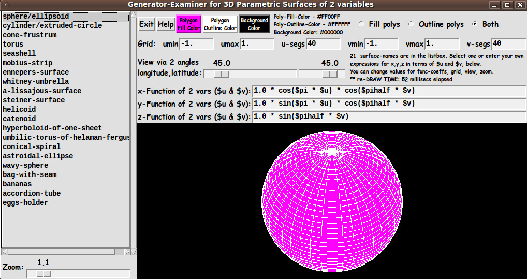Viewport: 527px width, 279px height.
Task: Click the Zoom slider handle
Action: pyautogui.click(x=43, y=273)
